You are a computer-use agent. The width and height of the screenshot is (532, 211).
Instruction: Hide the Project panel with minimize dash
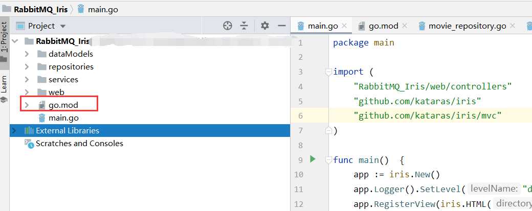tap(281, 26)
